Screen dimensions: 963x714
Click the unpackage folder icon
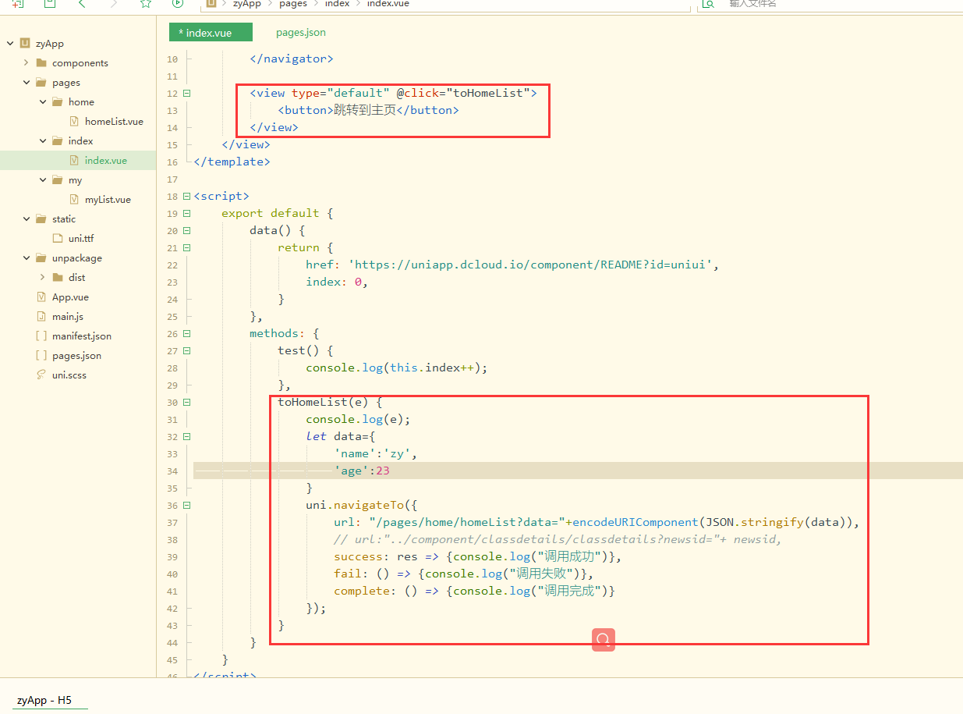click(x=41, y=258)
